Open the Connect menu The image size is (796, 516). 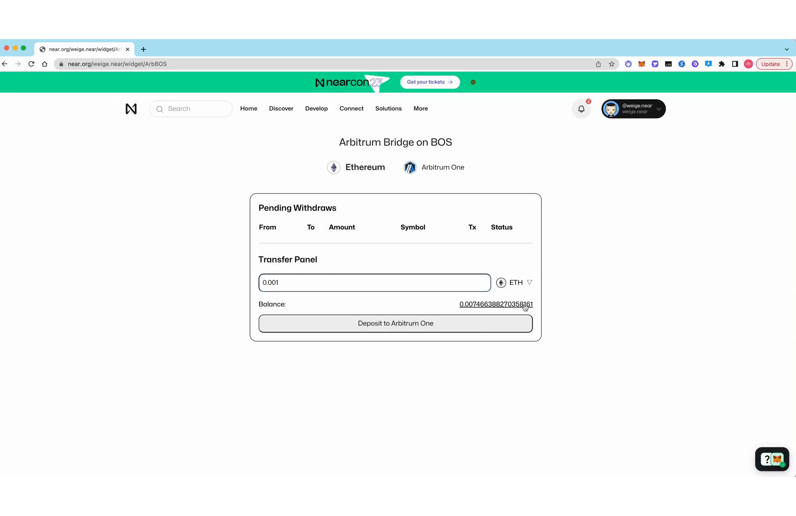pos(352,109)
